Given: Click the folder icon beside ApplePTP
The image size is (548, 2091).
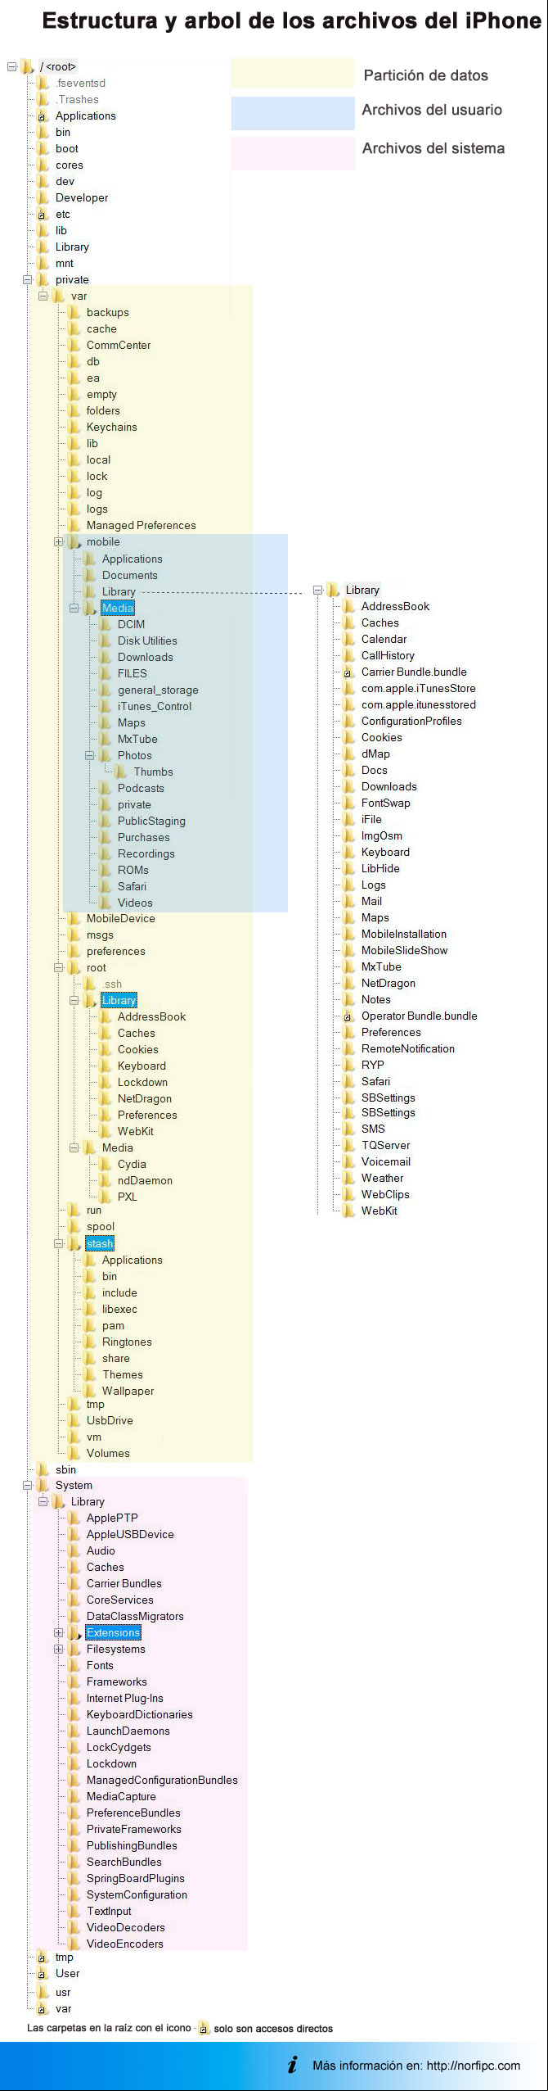Looking at the screenshot, I should click(x=74, y=1518).
